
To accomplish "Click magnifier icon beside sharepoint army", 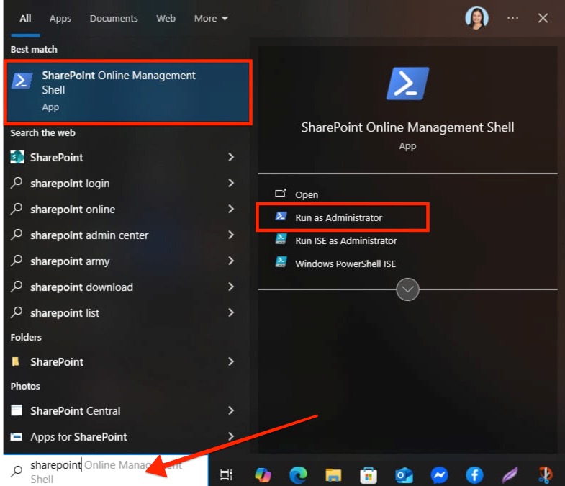I will point(17,261).
